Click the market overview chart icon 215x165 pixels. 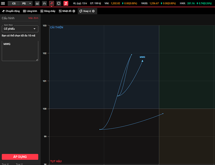(37, 3)
